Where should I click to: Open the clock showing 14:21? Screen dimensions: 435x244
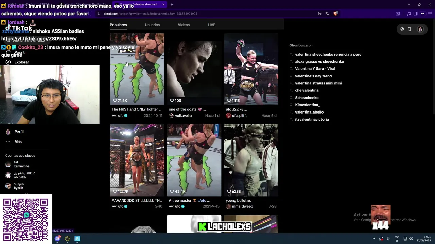[423, 239]
